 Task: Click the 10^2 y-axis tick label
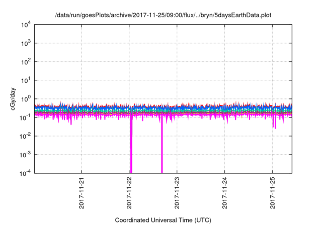26,62
